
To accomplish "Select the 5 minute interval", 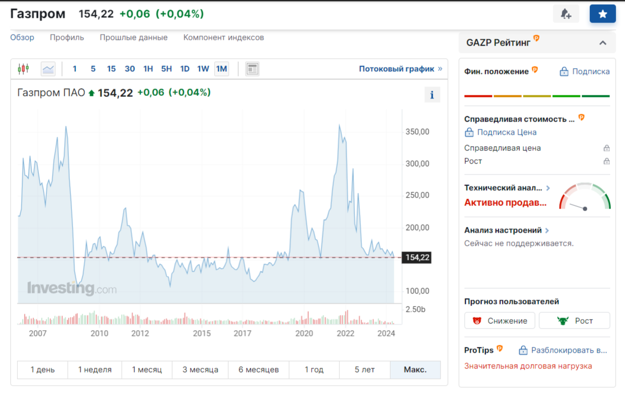I will coord(93,69).
